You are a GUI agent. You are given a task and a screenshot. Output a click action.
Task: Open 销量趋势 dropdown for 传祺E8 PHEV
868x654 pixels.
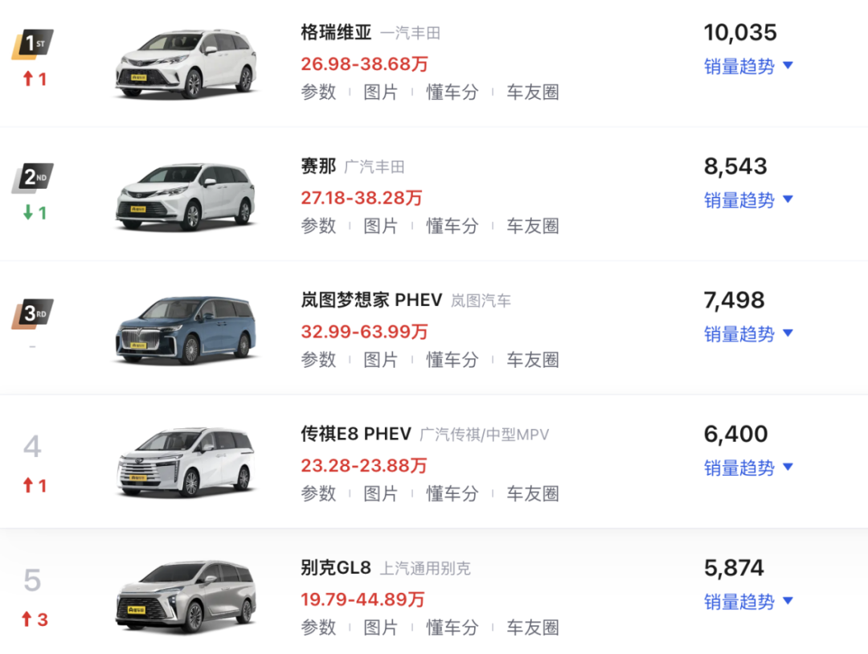[x=748, y=468]
